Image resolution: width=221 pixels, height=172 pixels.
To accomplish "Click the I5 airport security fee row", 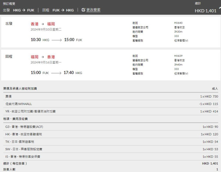I will tap(110, 157).
